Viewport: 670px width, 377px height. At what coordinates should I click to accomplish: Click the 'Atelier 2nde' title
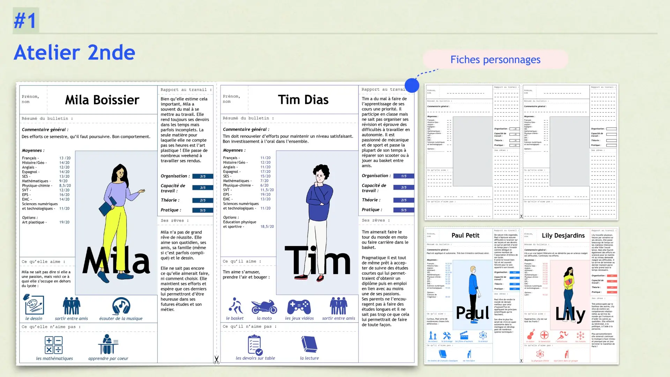click(74, 52)
